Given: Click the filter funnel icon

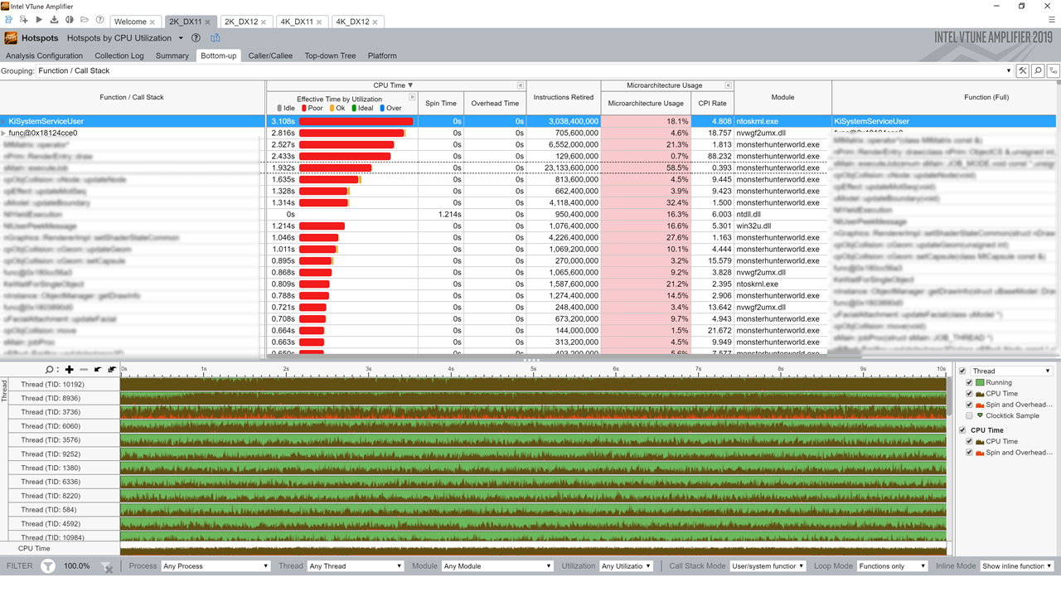Looking at the screenshot, I should click(48, 566).
